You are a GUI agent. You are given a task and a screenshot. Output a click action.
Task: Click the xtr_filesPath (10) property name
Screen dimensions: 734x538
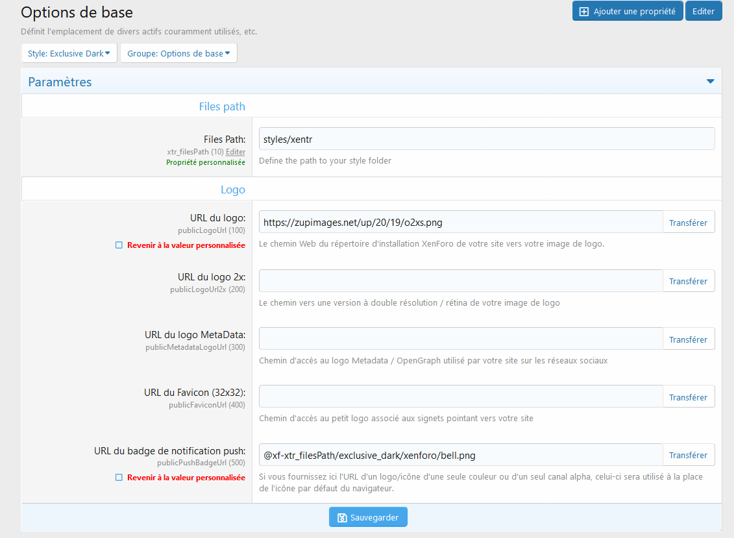pos(195,152)
